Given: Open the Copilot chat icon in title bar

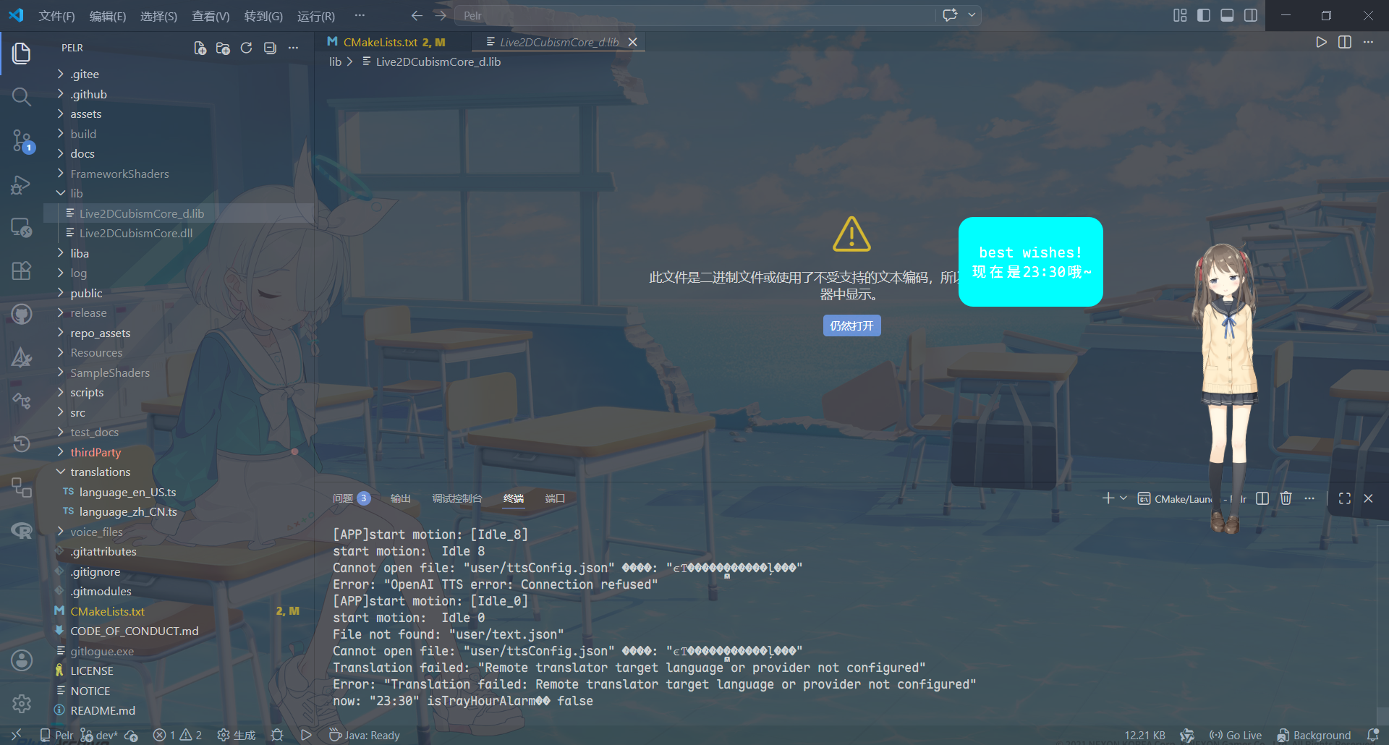Looking at the screenshot, I should [950, 15].
